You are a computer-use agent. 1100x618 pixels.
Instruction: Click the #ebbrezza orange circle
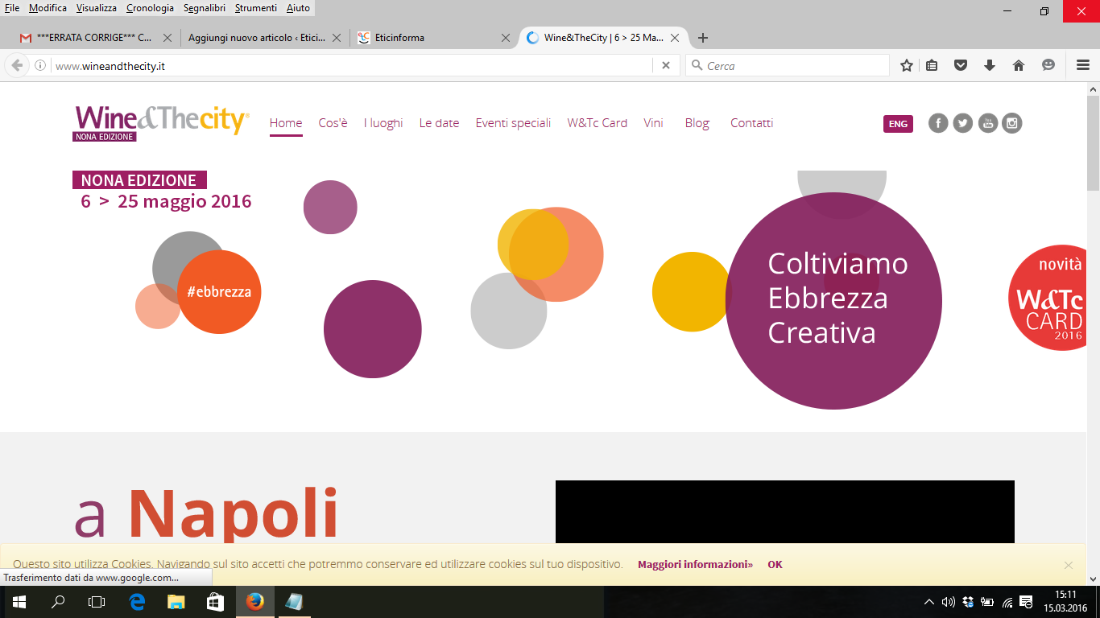pyautogui.click(x=219, y=291)
